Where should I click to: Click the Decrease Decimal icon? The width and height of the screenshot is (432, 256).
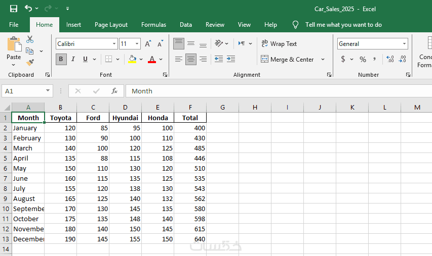click(x=402, y=59)
